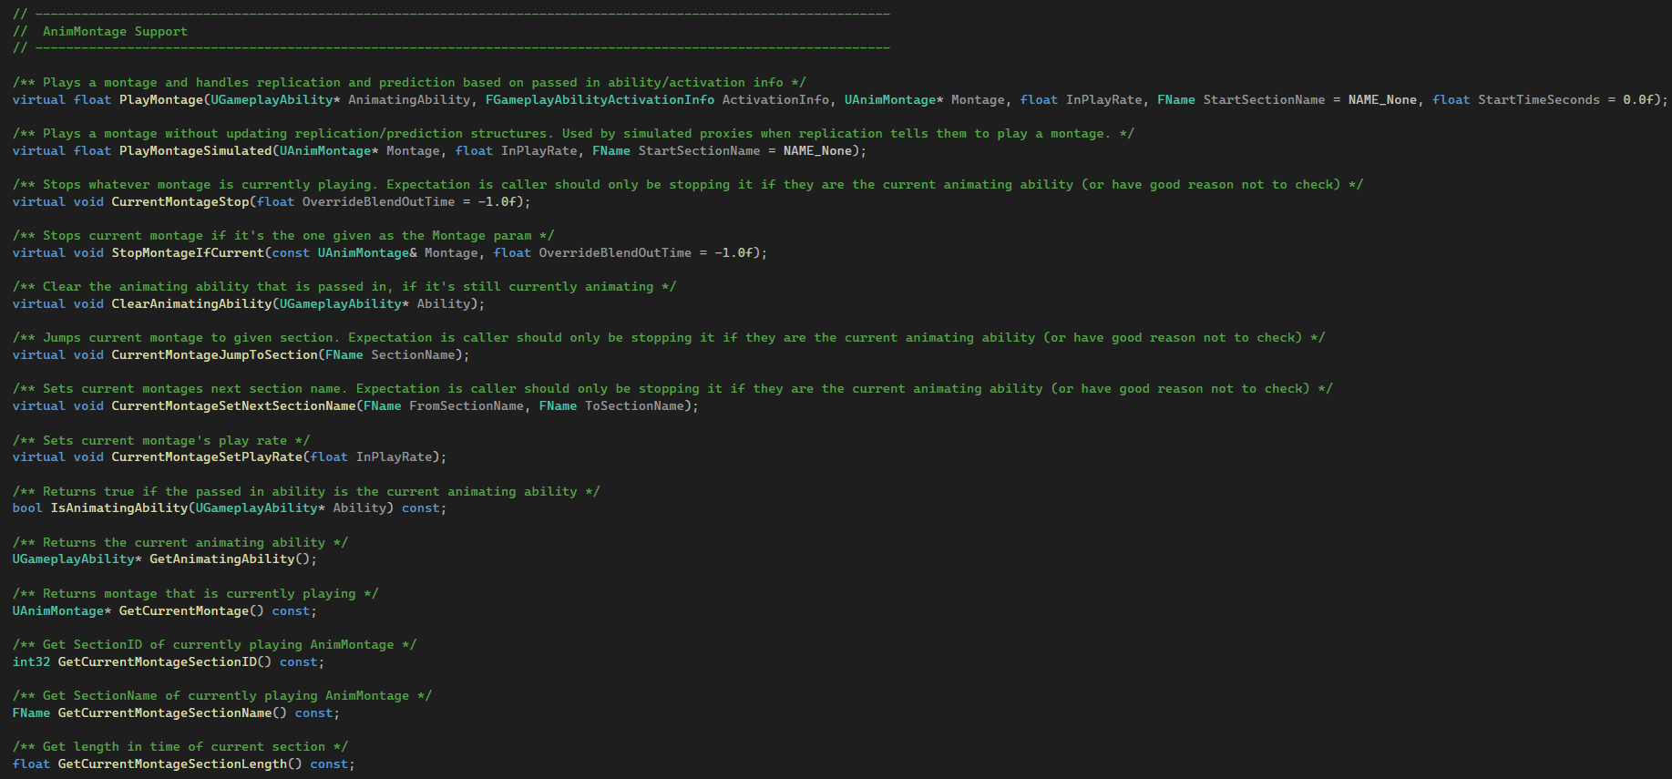Click the GetCurrentMontageSectionID function name

(158, 661)
